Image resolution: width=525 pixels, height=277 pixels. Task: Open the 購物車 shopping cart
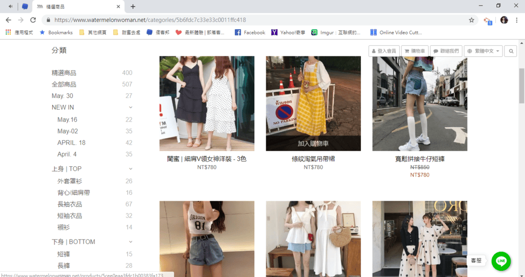point(414,51)
